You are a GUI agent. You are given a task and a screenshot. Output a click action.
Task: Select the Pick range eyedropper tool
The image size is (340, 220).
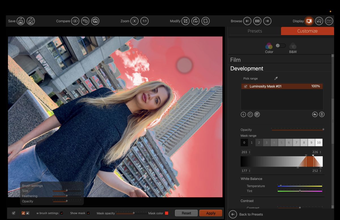[275, 78]
